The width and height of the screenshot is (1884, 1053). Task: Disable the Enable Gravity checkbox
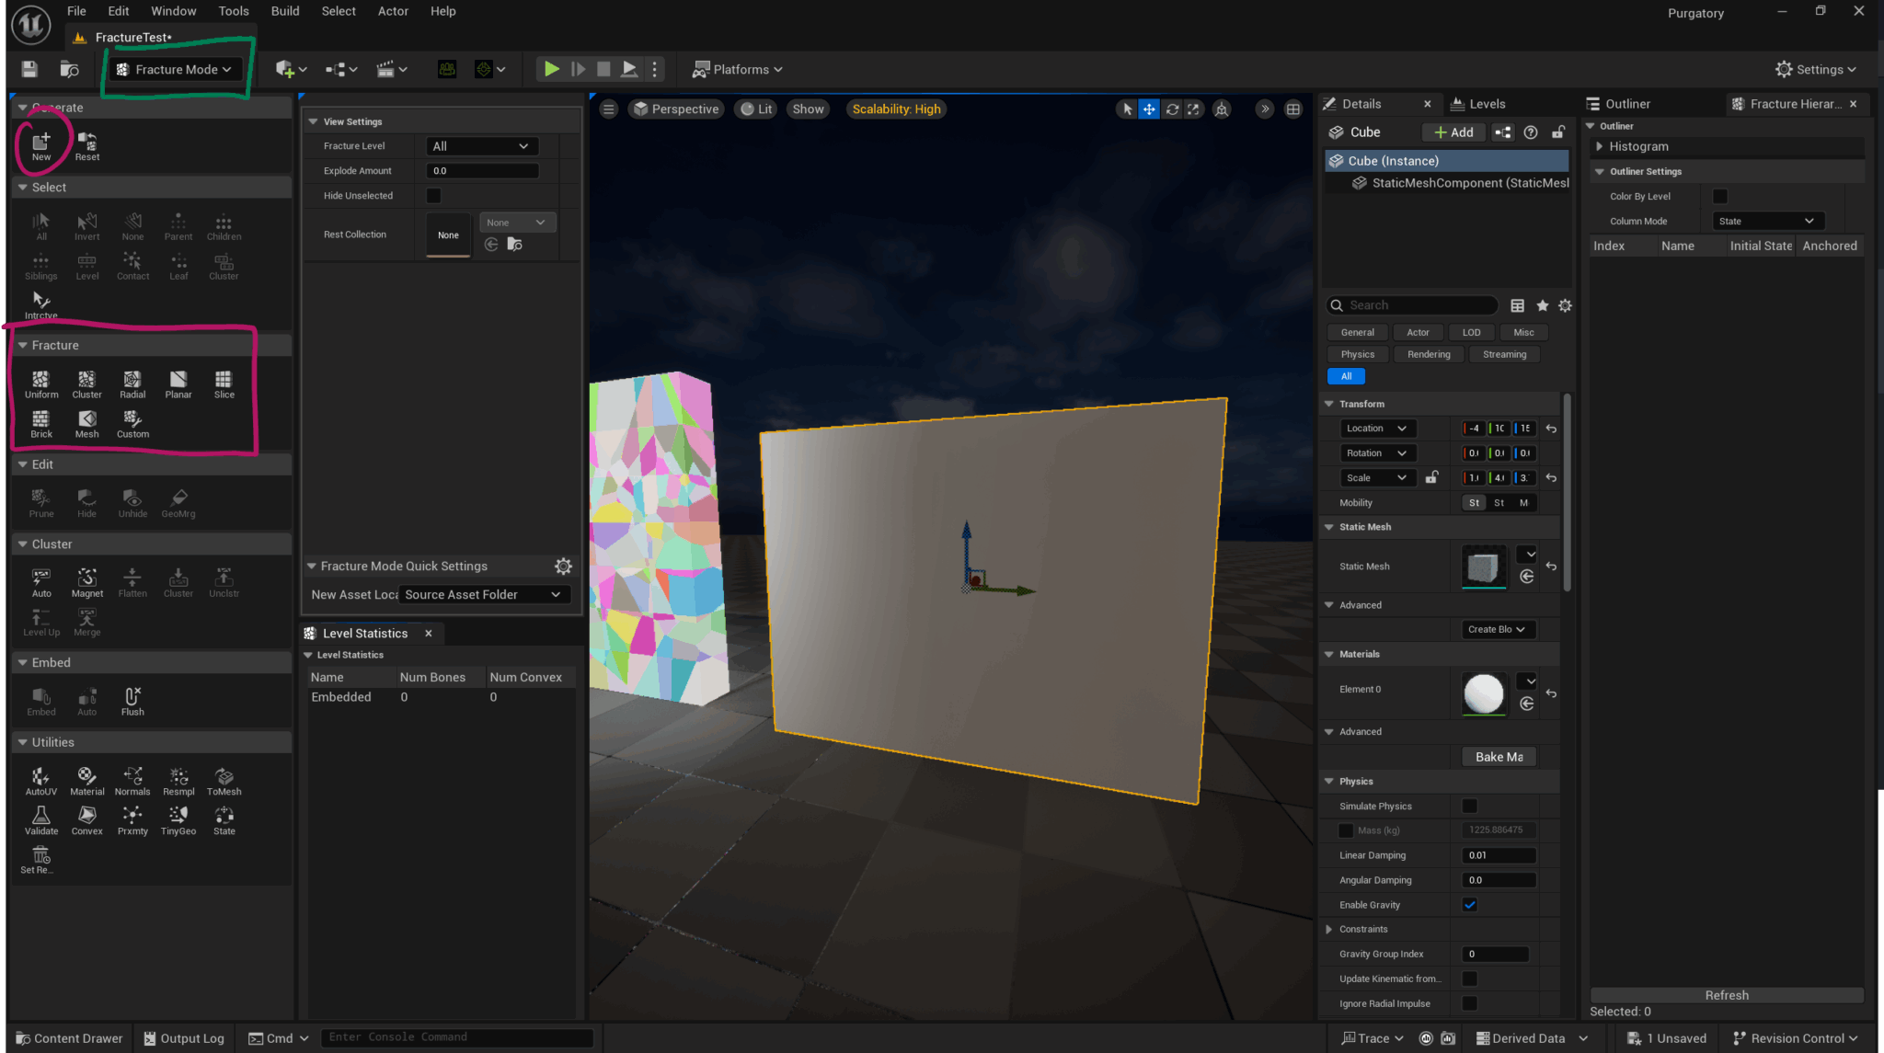tap(1469, 904)
